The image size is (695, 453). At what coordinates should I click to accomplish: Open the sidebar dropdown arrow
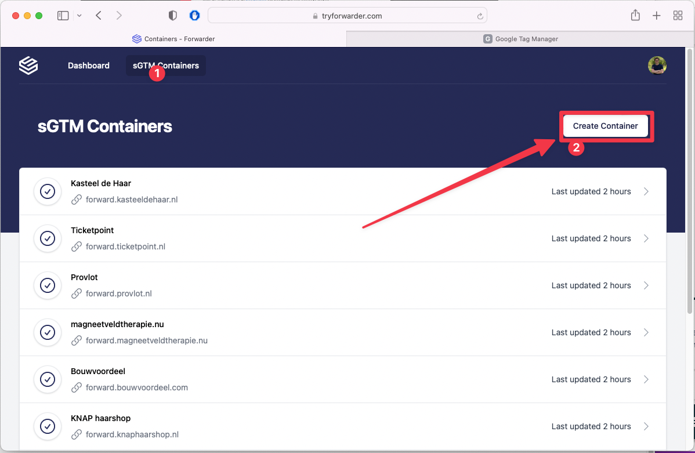coord(79,16)
